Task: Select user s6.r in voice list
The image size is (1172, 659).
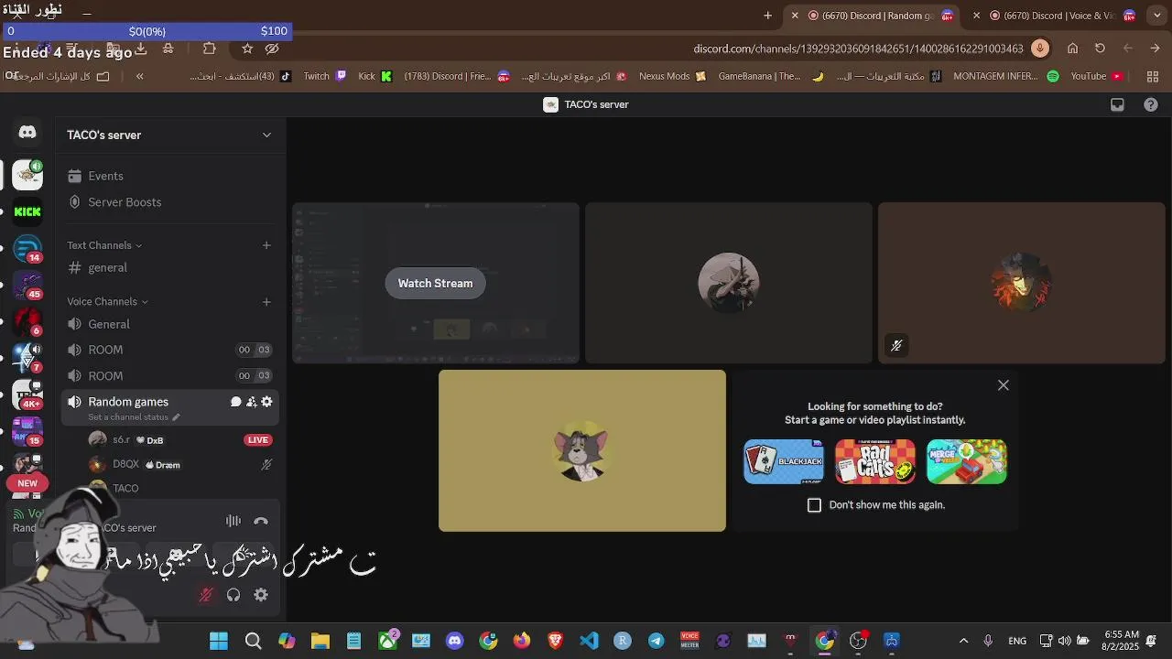Action: (122, 440)
